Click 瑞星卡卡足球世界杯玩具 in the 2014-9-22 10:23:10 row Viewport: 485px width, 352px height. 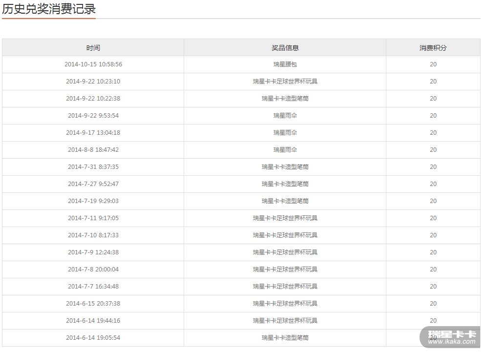[285, 82]
